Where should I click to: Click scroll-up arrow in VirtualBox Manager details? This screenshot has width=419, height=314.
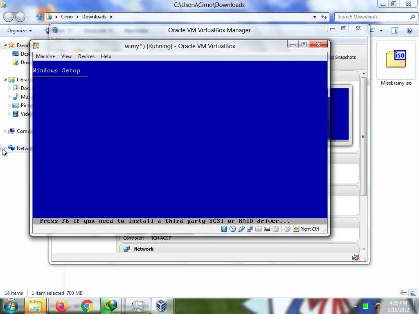[364, 74]
